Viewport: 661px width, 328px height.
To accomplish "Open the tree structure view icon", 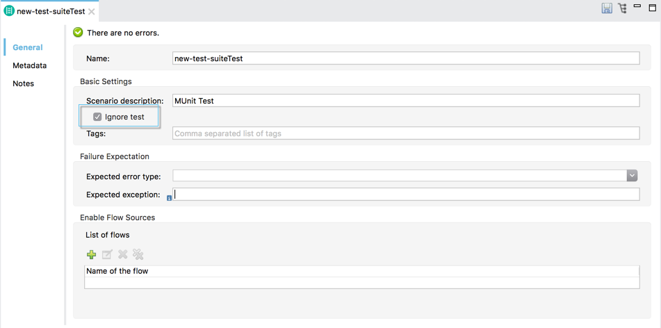I will pos(622,8).
